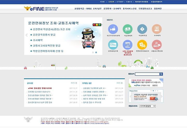Open the good driver mileage yellow icon

pyautogui.click(x=142, y=45)
